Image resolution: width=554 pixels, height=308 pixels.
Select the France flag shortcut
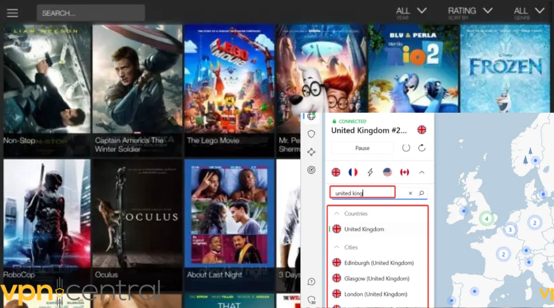(x=353, y=172)
